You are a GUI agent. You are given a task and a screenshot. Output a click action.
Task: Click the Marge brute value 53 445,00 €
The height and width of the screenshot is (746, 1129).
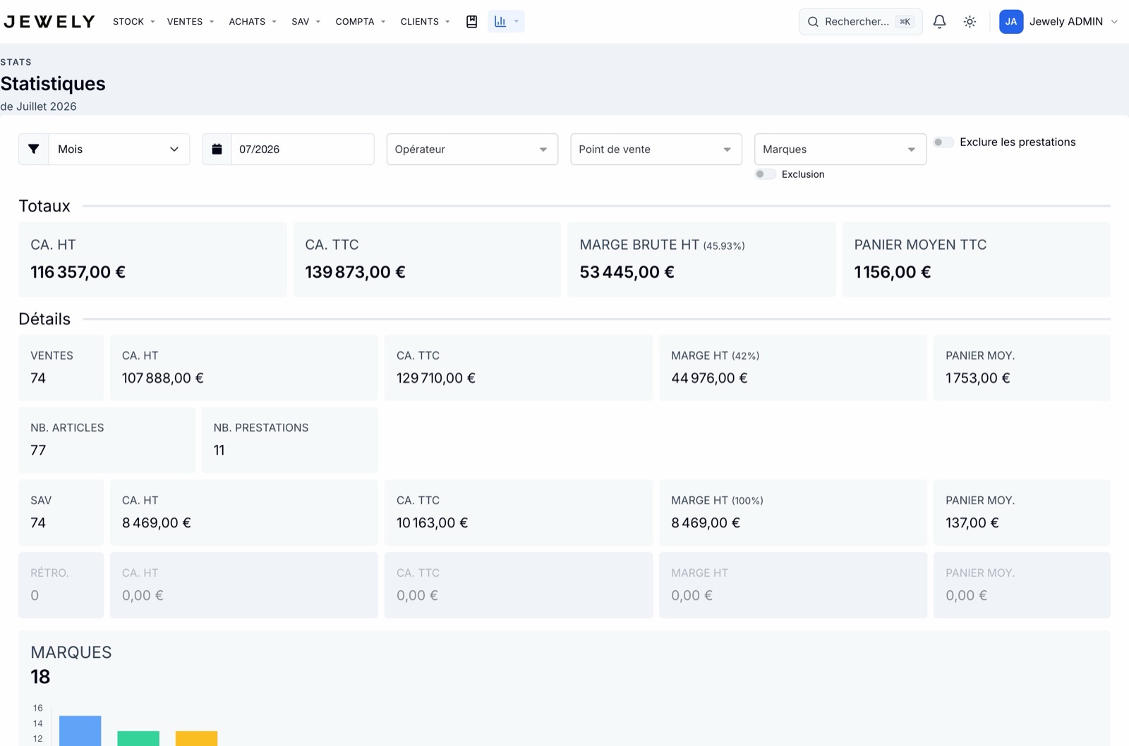click(627, 272)
